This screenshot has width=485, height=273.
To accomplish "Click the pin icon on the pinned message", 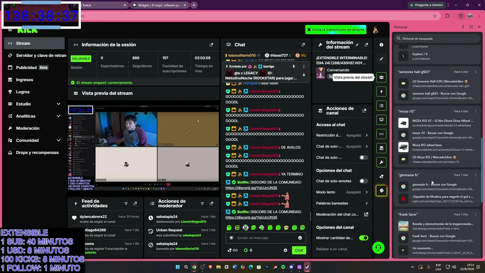I will tap(294, 66).
